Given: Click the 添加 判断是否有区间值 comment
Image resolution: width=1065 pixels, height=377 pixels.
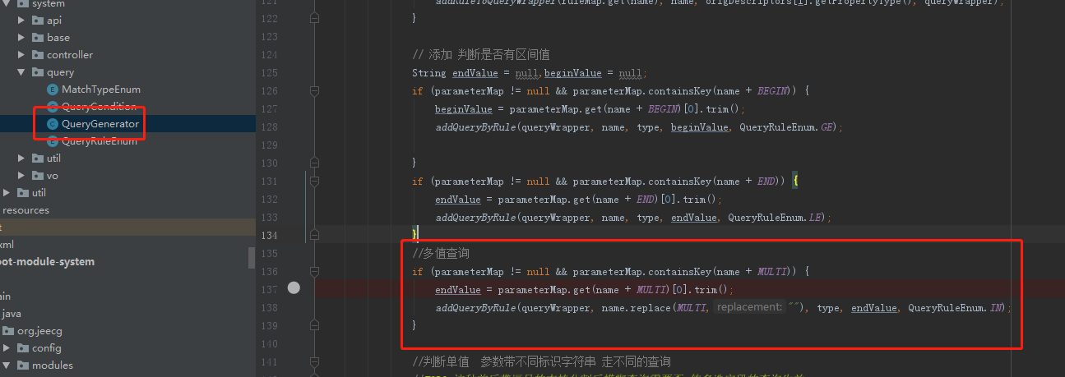Looking at the screenshot, I should 481,55.
